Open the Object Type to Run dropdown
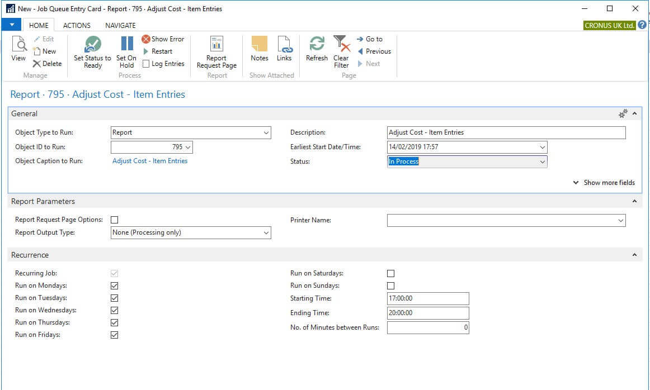650x390 pixels. tap(266, 133)
